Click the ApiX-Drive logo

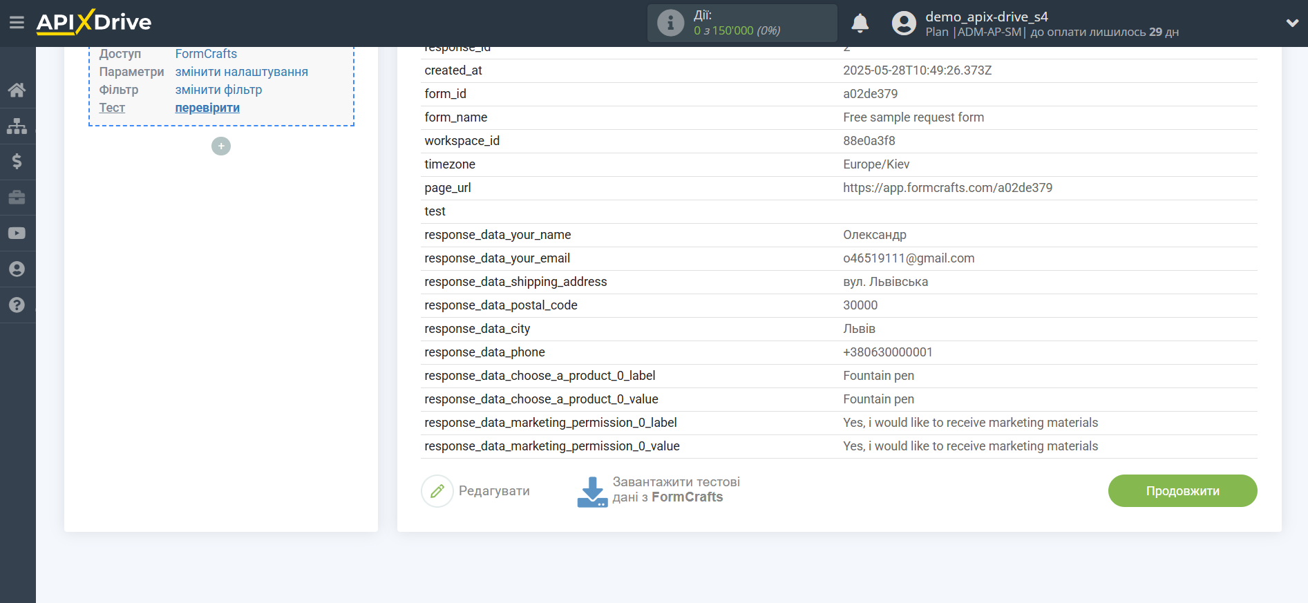[94, 22]
